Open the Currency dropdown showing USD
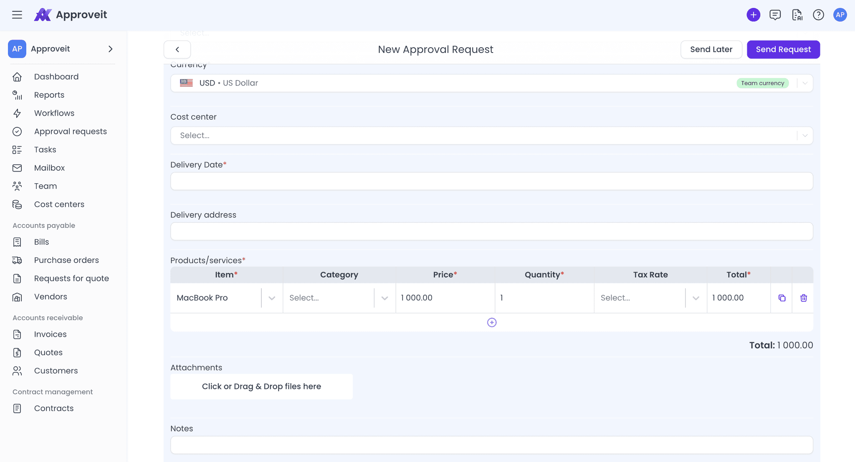The image size is (855, 462). point(805,83)
